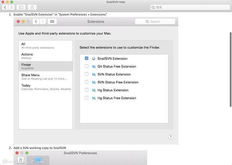Click forward arrow in Extensions window
Image resolution: width=232 pixels, height=165 pixels.
(43, 21)
